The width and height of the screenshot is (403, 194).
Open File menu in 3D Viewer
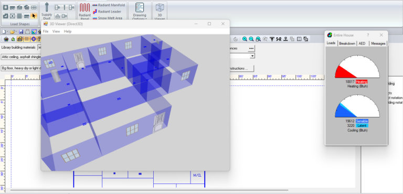point(46,31)
